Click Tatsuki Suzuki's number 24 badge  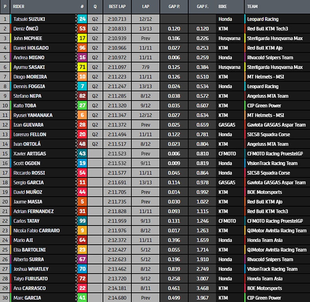(82, 19)
